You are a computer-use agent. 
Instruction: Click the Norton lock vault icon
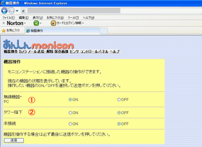point(53,23)
